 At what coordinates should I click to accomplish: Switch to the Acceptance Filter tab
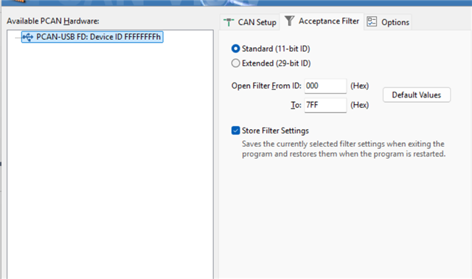[x=322, y=21]
